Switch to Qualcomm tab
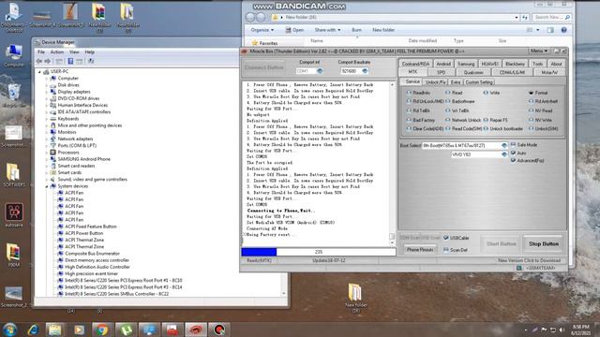 tap(473, 72)
